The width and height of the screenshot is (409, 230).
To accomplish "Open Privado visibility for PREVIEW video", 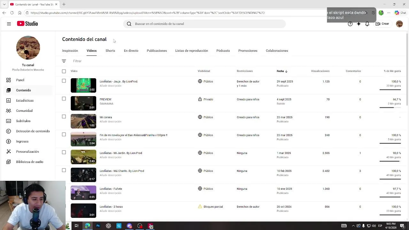I will tap(205, 99).
